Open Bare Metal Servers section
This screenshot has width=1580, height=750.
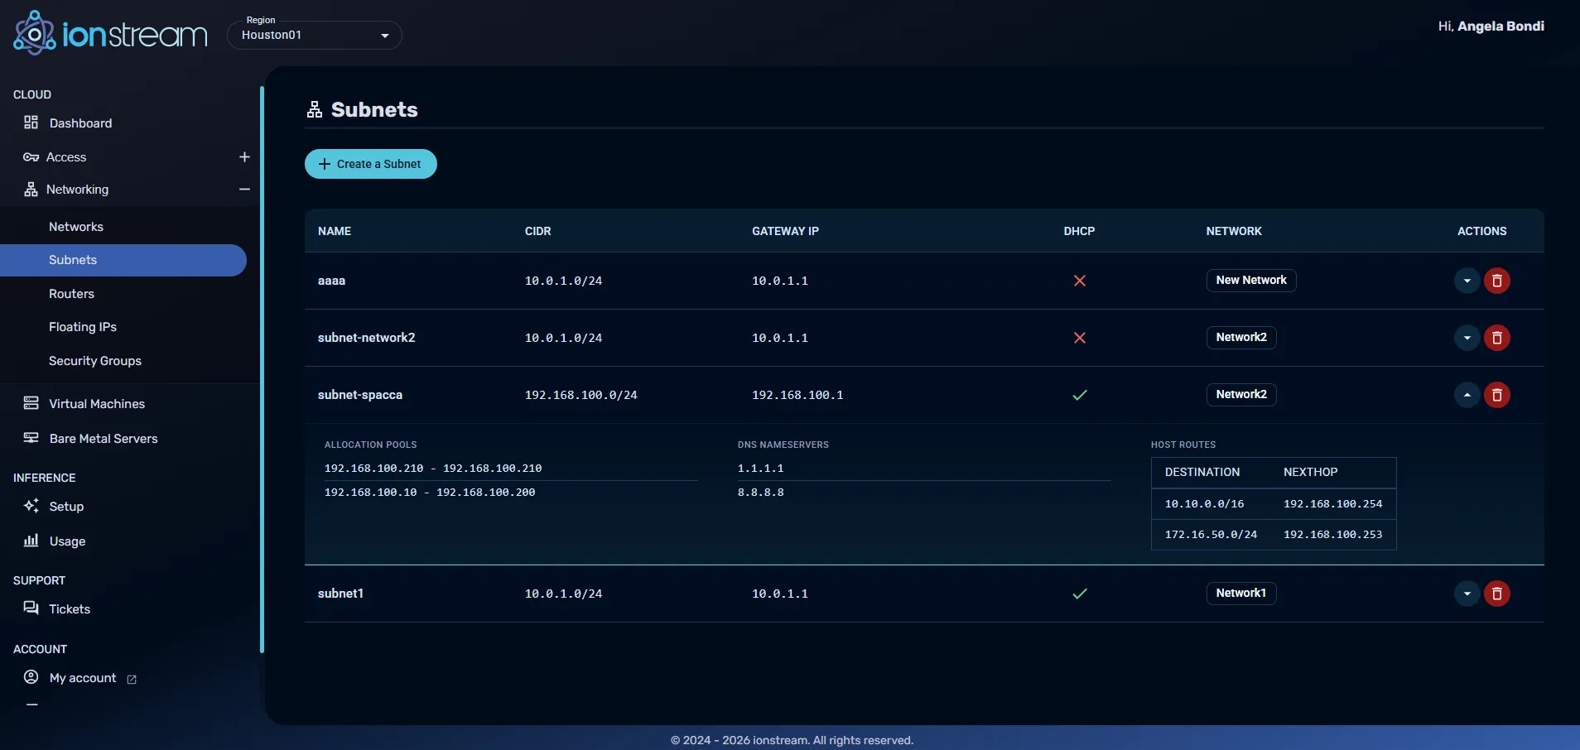104,439
